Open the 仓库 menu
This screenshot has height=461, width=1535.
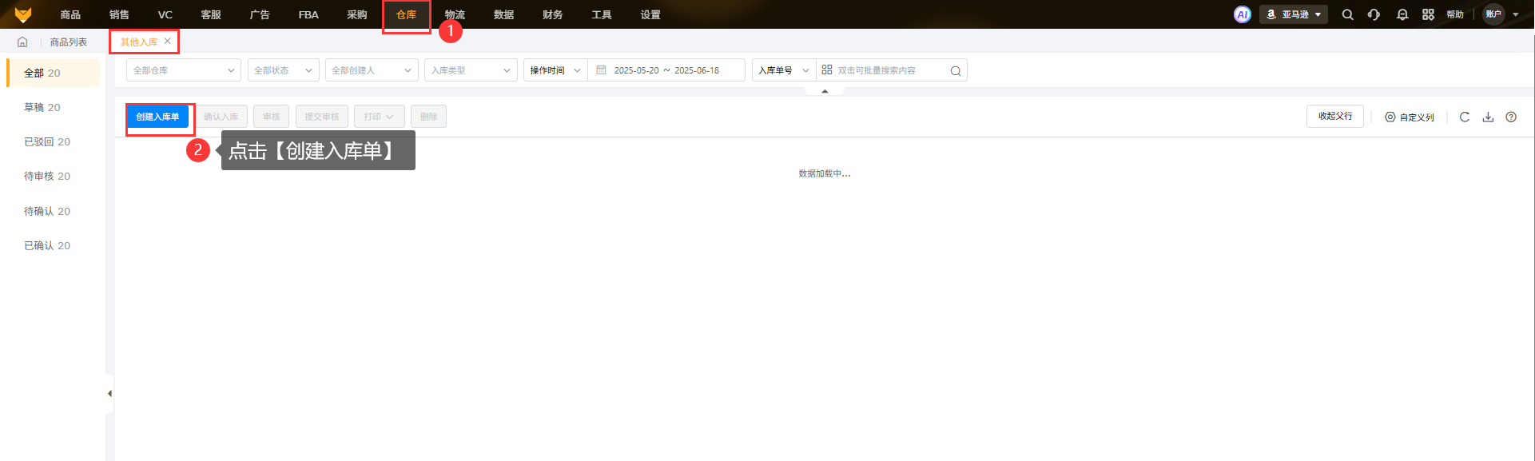406,14
